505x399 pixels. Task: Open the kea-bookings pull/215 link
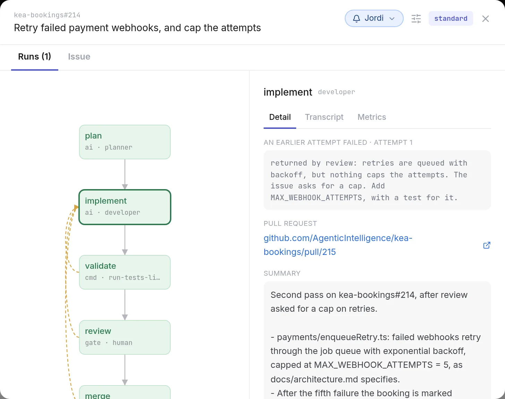point(338,245)
